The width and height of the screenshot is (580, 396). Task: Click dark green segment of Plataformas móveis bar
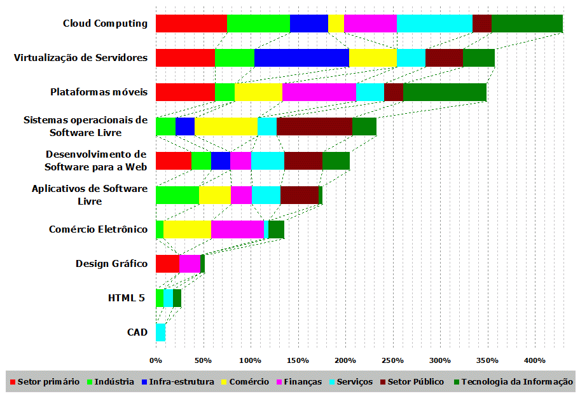click(x=445, y=92)
